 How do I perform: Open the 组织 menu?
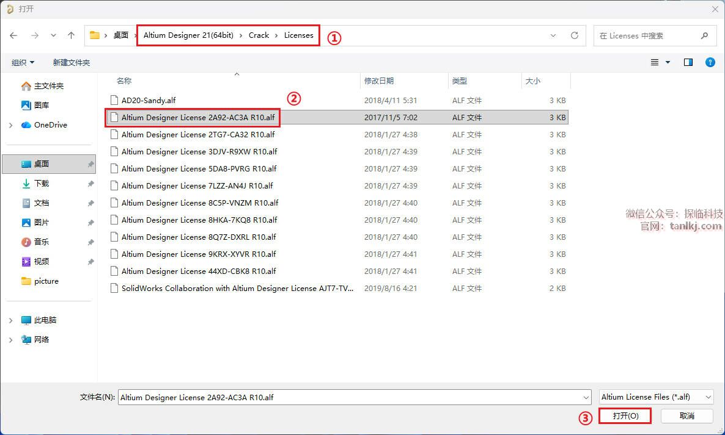23,62
